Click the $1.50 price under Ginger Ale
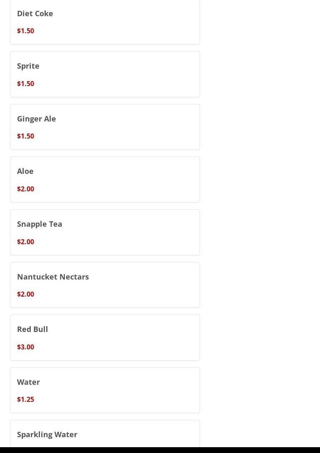 click(x=25, y=136)
